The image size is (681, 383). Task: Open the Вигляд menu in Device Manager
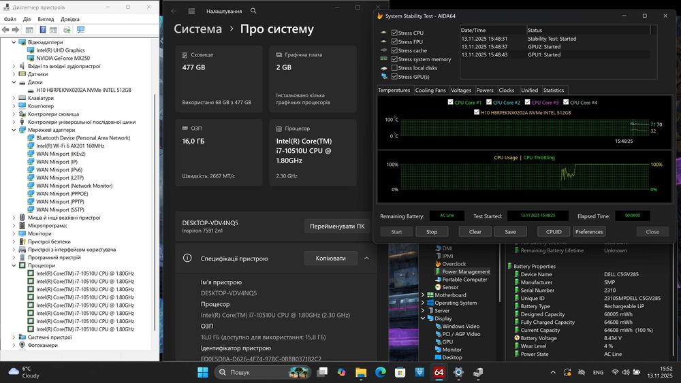pos(46,19)
